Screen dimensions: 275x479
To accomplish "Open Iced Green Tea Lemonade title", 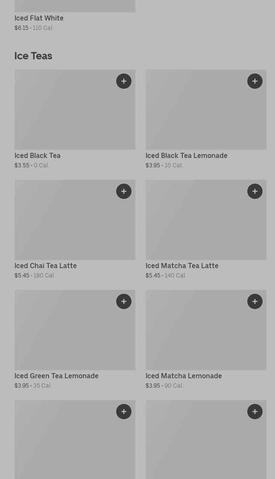I will [x=56, y=376].
